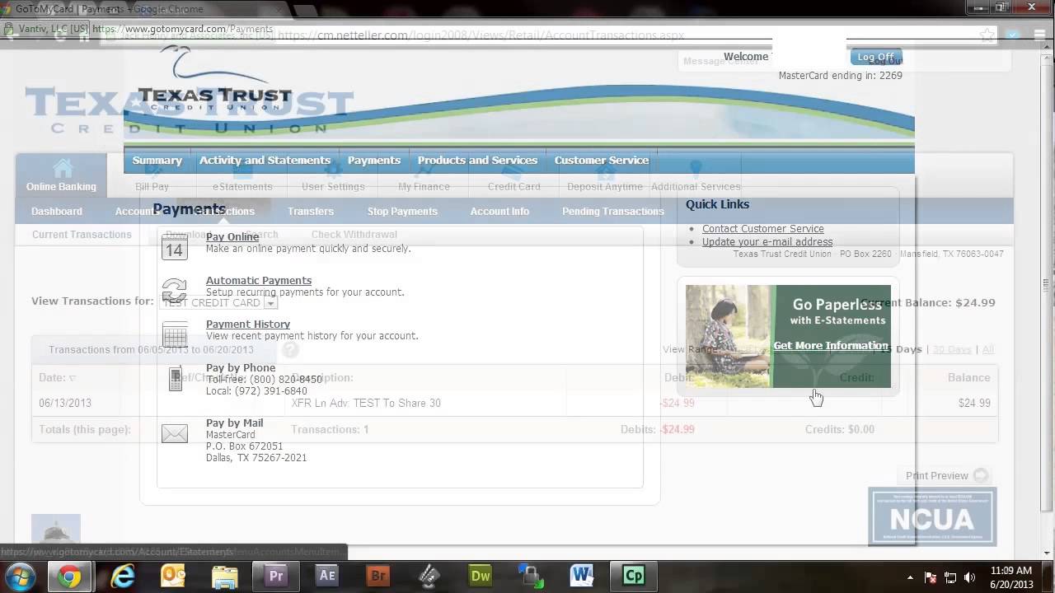Click the Action Center flag icon
Screen dimensions: 1055x593
pyautogui.click(x=931, y=577)
